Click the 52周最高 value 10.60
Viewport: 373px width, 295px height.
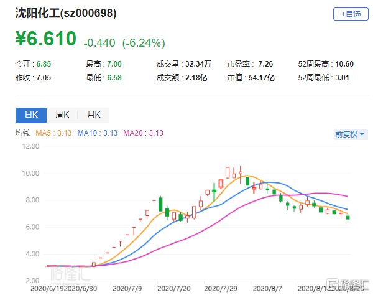click(x=344, y=64)
